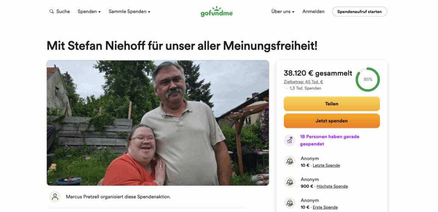The width and height of the screenshot is (438, 212).
Task: Click the yellow Teilen button
Action: [331, 104]
